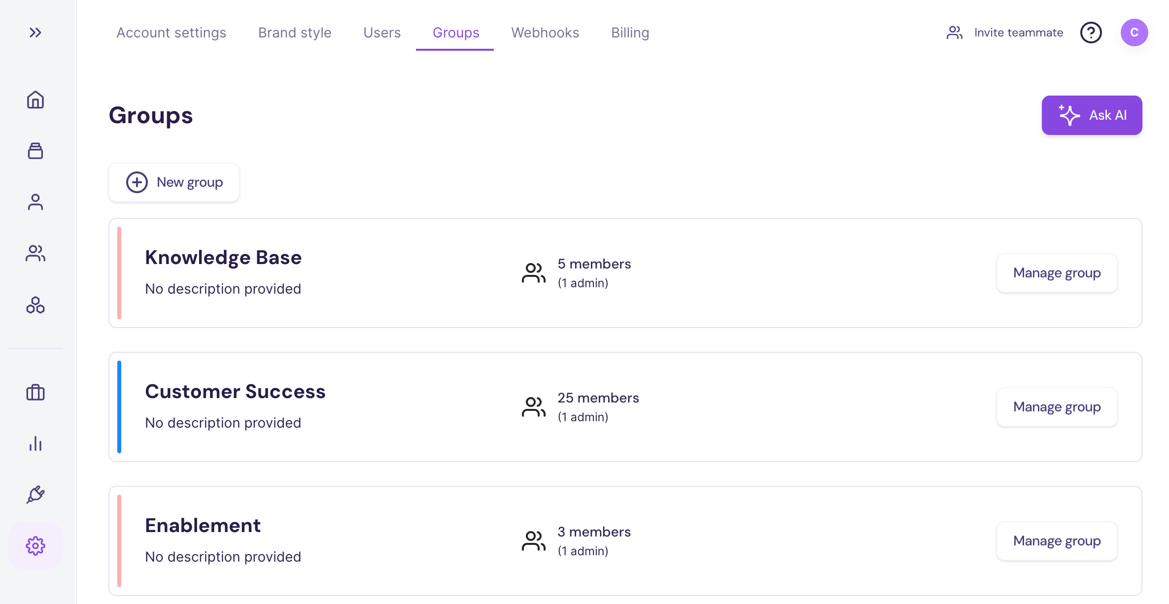Click the stacked library icon in sidebar
1169x604 pixels.
pos(35,151)
